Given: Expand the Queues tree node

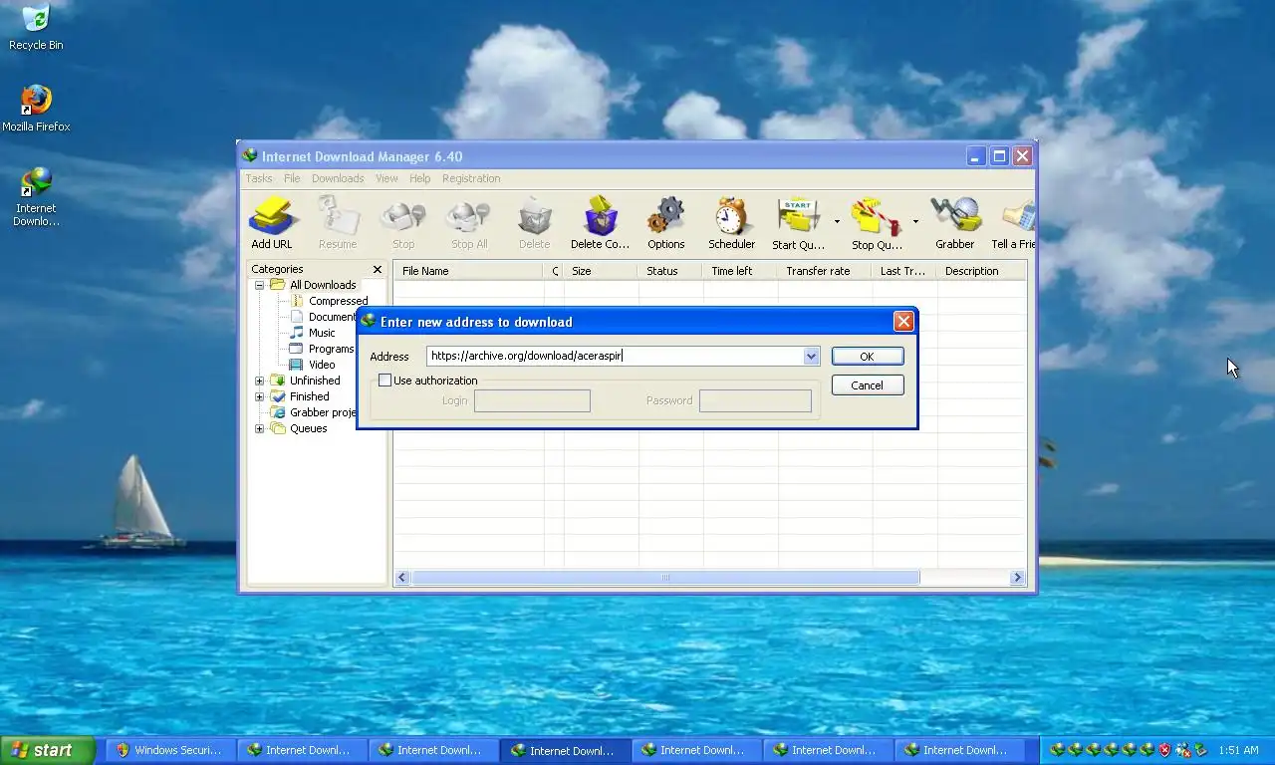Looking at the screenshot, I should coord(260,428).
